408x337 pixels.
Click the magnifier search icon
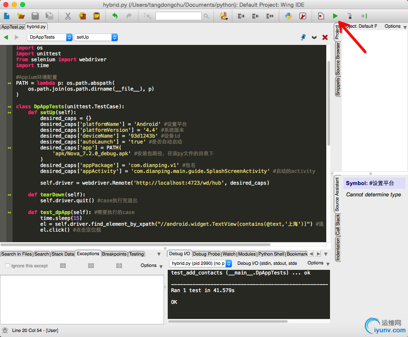[x=206, y=16]
